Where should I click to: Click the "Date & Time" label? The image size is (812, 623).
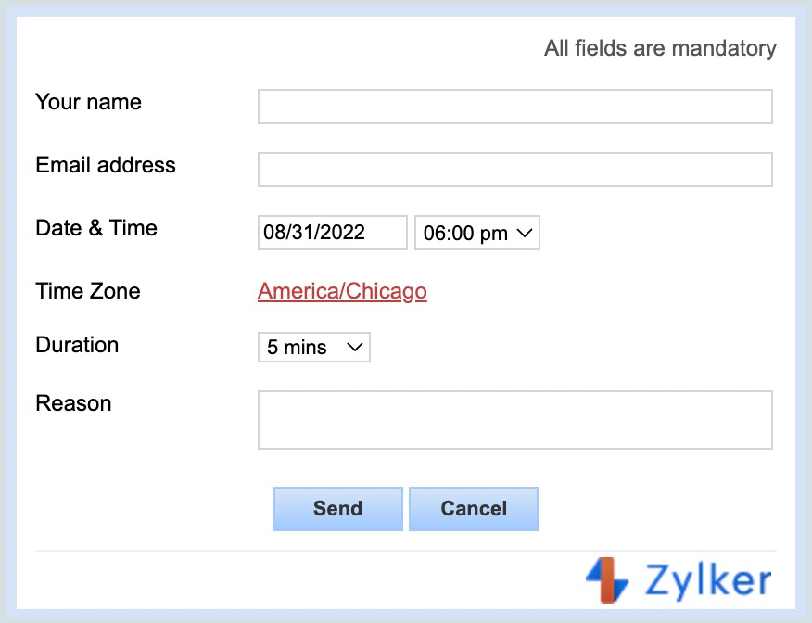click(96, 228)
